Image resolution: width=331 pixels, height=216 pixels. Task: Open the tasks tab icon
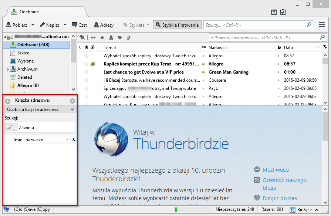pyautogui.click(x=283, y=12)
